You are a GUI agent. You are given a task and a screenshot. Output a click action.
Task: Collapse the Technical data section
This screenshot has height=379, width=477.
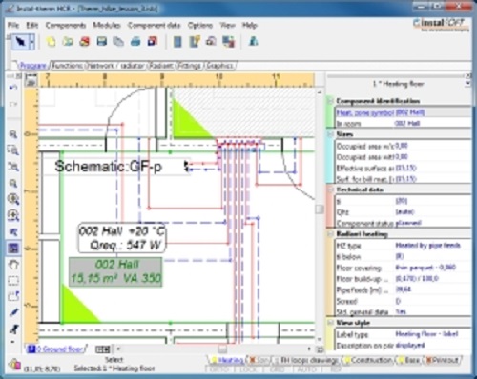point(331,189)
